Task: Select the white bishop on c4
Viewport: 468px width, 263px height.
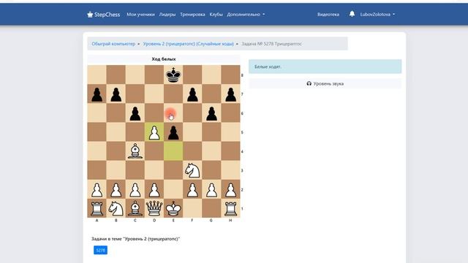Action: (x=135, y=151)
